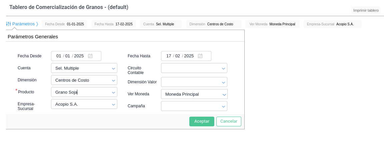Select the Fecha Hasta summary chip
384x141 pixels.
(x=114, y=24)
